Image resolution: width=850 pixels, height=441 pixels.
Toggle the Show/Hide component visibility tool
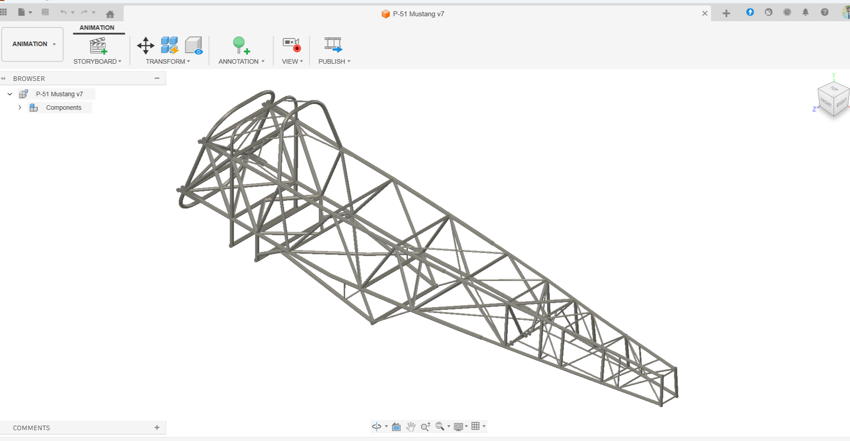[194, 46]
